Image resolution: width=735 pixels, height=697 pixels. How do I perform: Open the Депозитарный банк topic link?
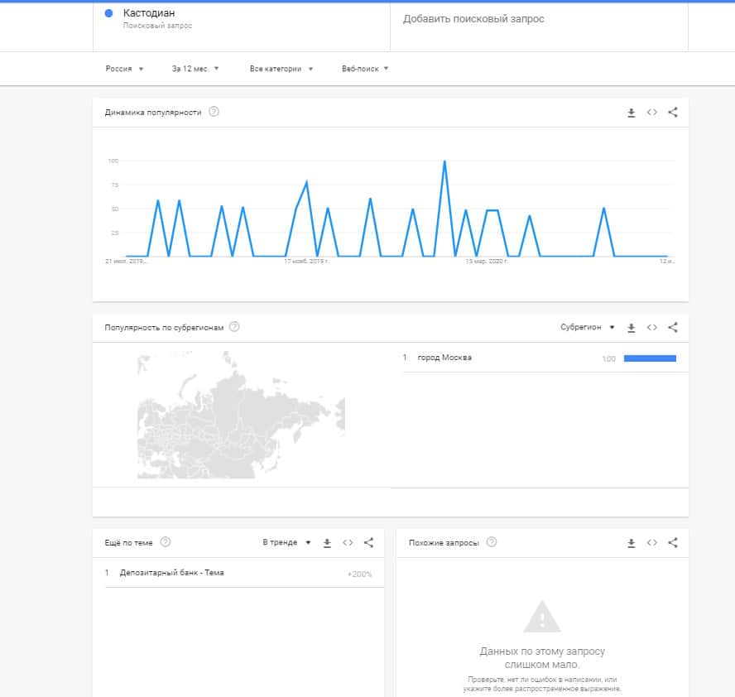171,573
